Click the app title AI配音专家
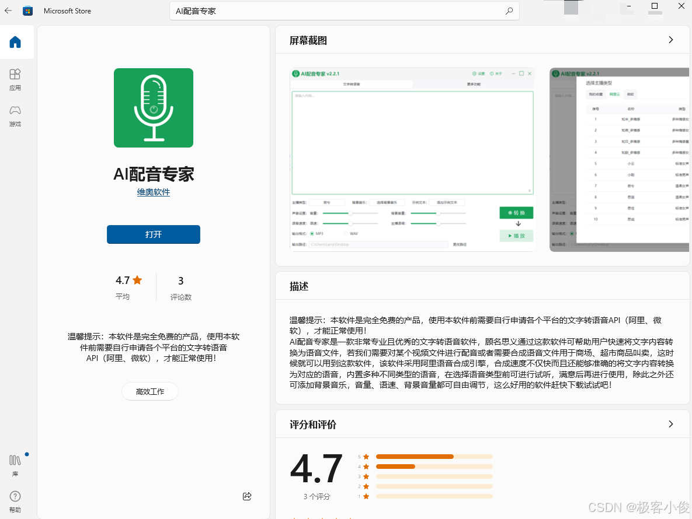This screenshot has height=519, width=692. (154, 174)
